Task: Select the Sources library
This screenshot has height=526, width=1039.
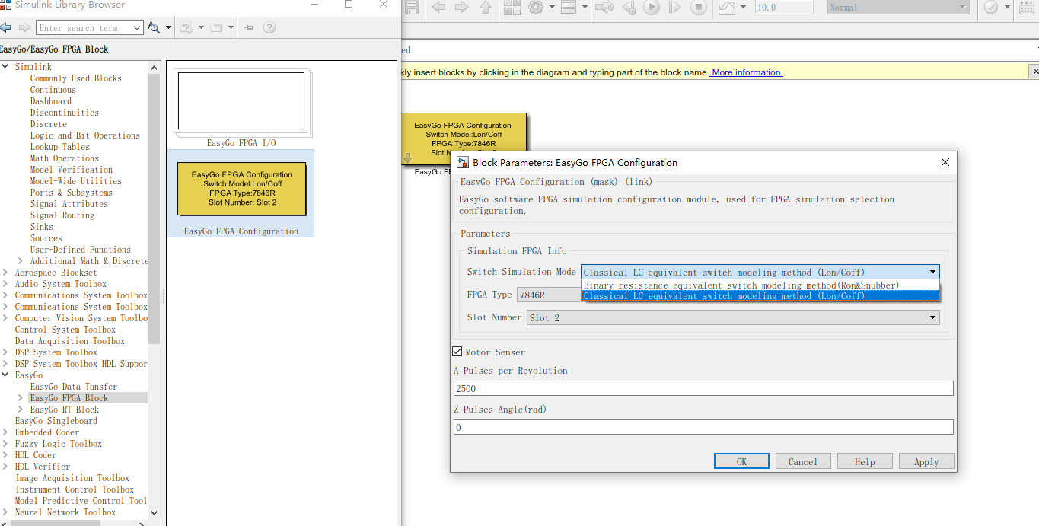Action: coord(46,238)
